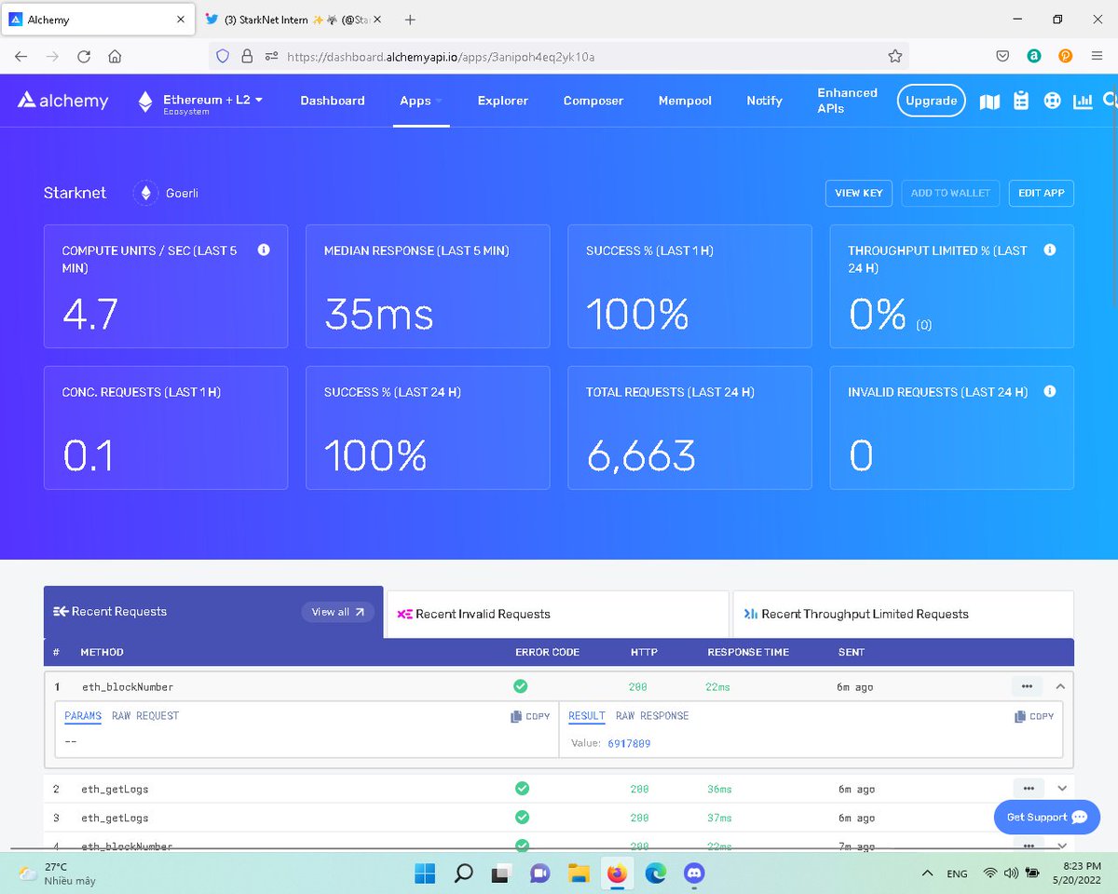Switch to Recent Invalid Requests tab
The image size is (1118, 894).
(557, 614)
